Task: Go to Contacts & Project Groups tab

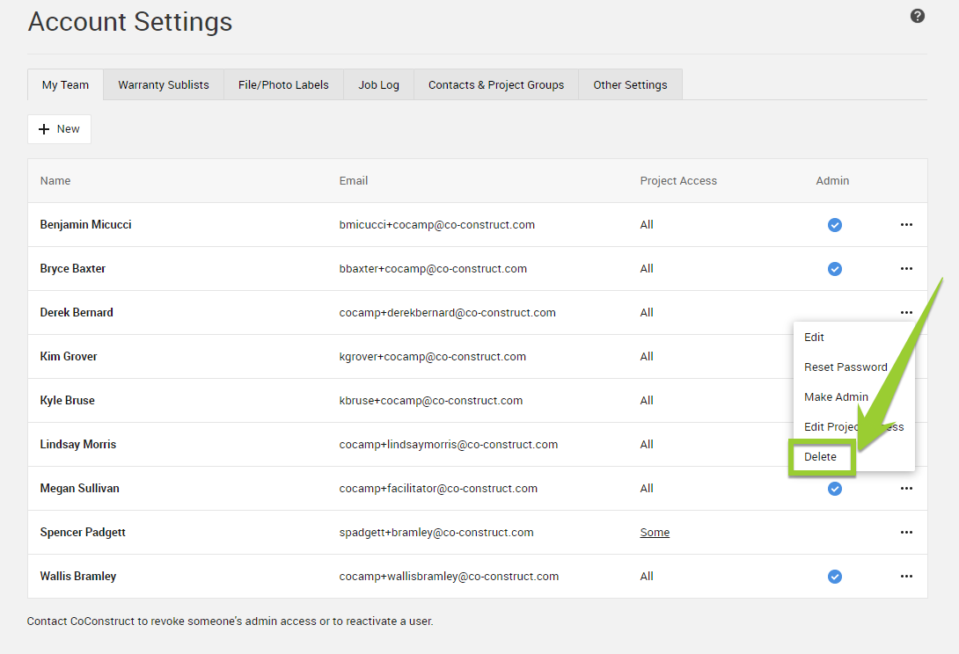Action: click(496, 85)
